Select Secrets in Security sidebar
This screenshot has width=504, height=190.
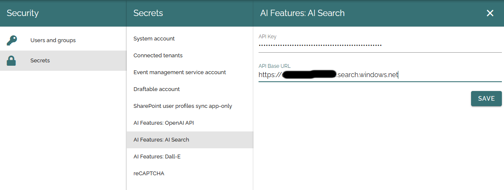point(63,61)
